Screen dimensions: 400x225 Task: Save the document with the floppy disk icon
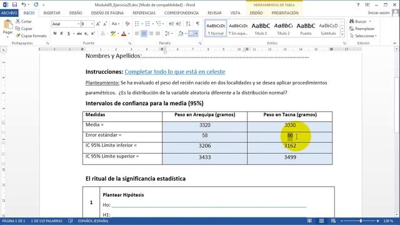[14, 4]
